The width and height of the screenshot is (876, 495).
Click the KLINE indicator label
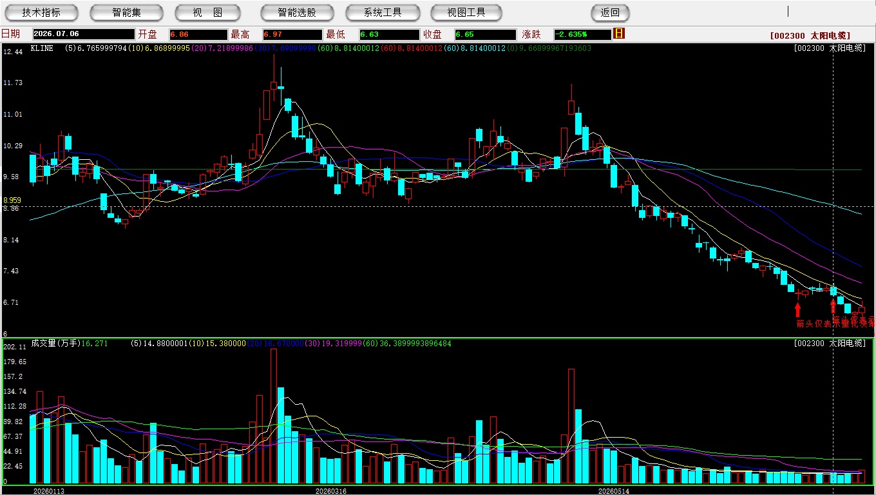click(x=42, y=48)
